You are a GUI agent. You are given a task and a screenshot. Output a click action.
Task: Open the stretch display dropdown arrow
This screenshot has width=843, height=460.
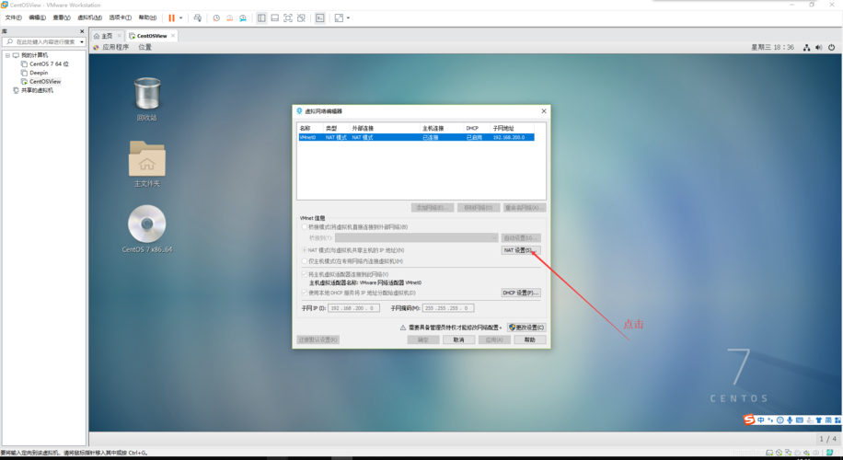349,17
